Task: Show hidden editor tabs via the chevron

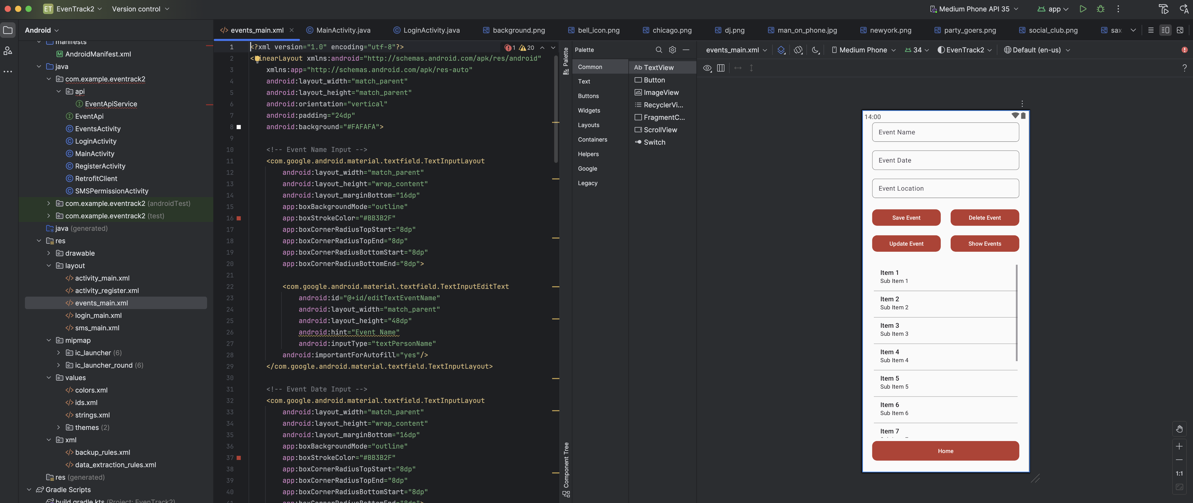Action: coord(1133,30)
